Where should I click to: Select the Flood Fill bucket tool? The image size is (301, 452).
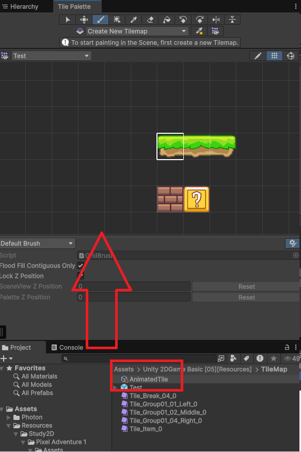166,20
